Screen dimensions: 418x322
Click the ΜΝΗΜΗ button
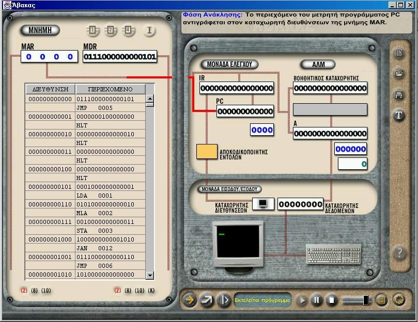click(x=40, y=30)
